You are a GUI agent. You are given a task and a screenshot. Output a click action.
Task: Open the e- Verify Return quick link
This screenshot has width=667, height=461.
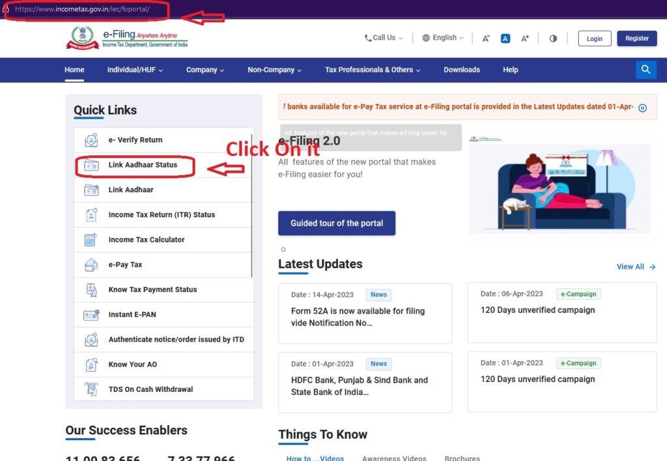[x=135, y=140]
